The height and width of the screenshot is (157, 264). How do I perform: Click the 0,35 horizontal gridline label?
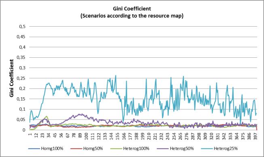click(x=21, y=58)
